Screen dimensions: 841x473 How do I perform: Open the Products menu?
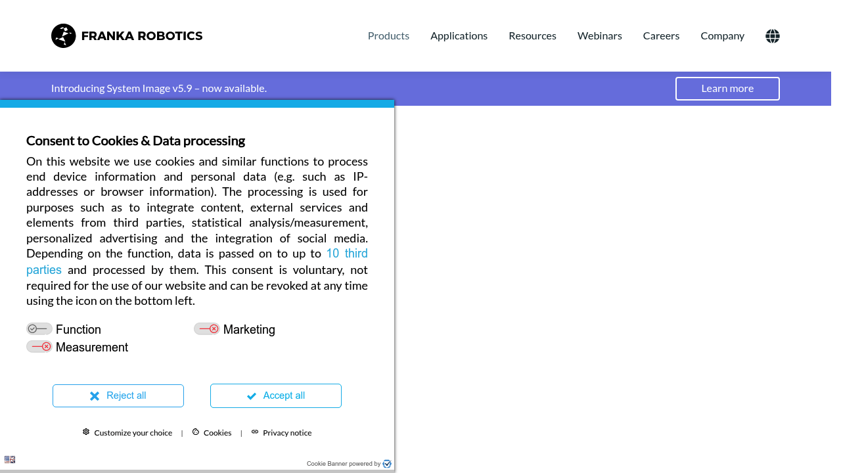[388, 36]
